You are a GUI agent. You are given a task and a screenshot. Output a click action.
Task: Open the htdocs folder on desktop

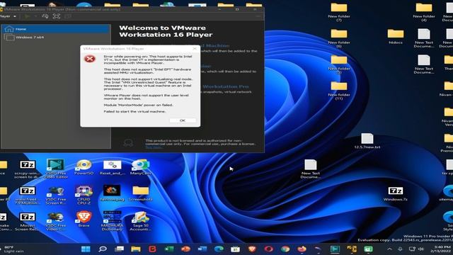[396, 36]
